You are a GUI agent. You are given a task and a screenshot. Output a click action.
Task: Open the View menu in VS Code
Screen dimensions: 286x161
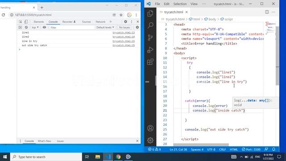click(194, 4)
